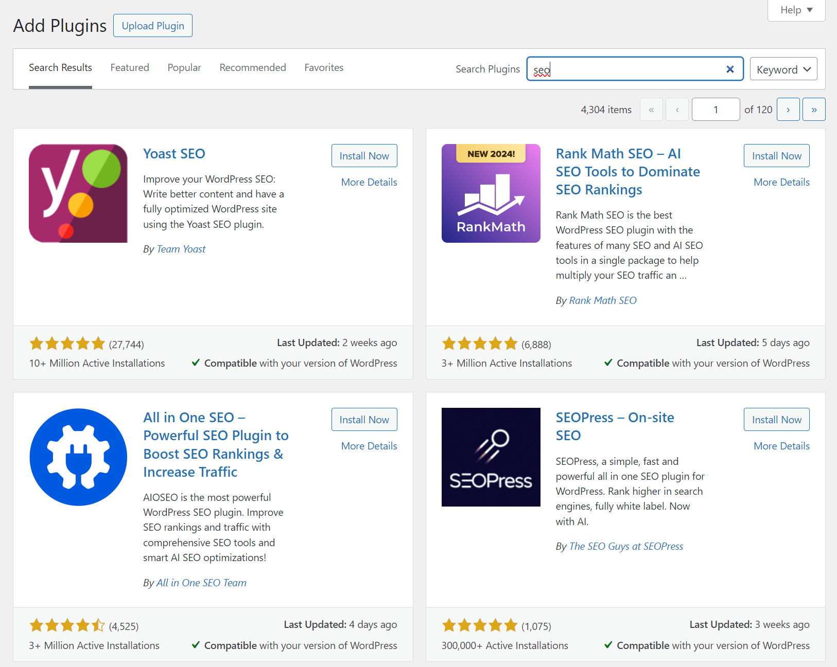Click the SEOPress star rating
The image size is (837, 667).
pos(480,625)
